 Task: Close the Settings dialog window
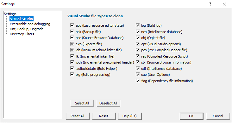[224, 4]
